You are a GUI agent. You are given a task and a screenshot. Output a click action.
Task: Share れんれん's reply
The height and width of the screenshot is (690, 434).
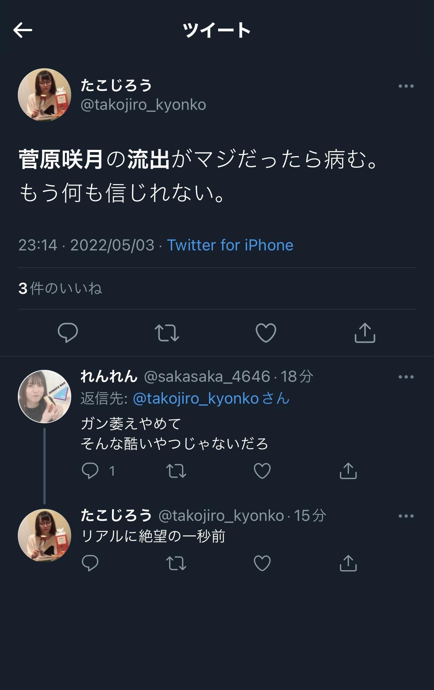pos(348,471)
